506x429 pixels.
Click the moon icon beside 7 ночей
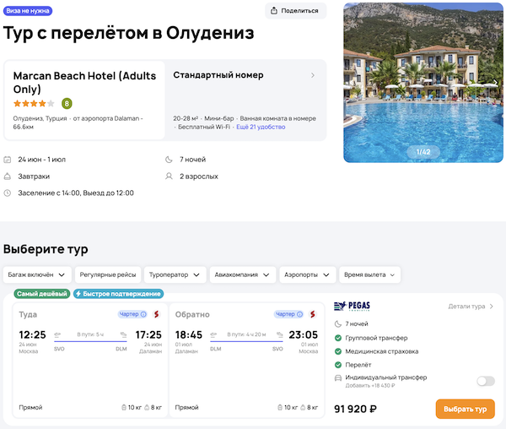(x=169, y=160)
